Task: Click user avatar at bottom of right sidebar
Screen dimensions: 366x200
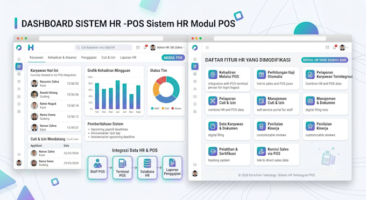Action: 195,174
